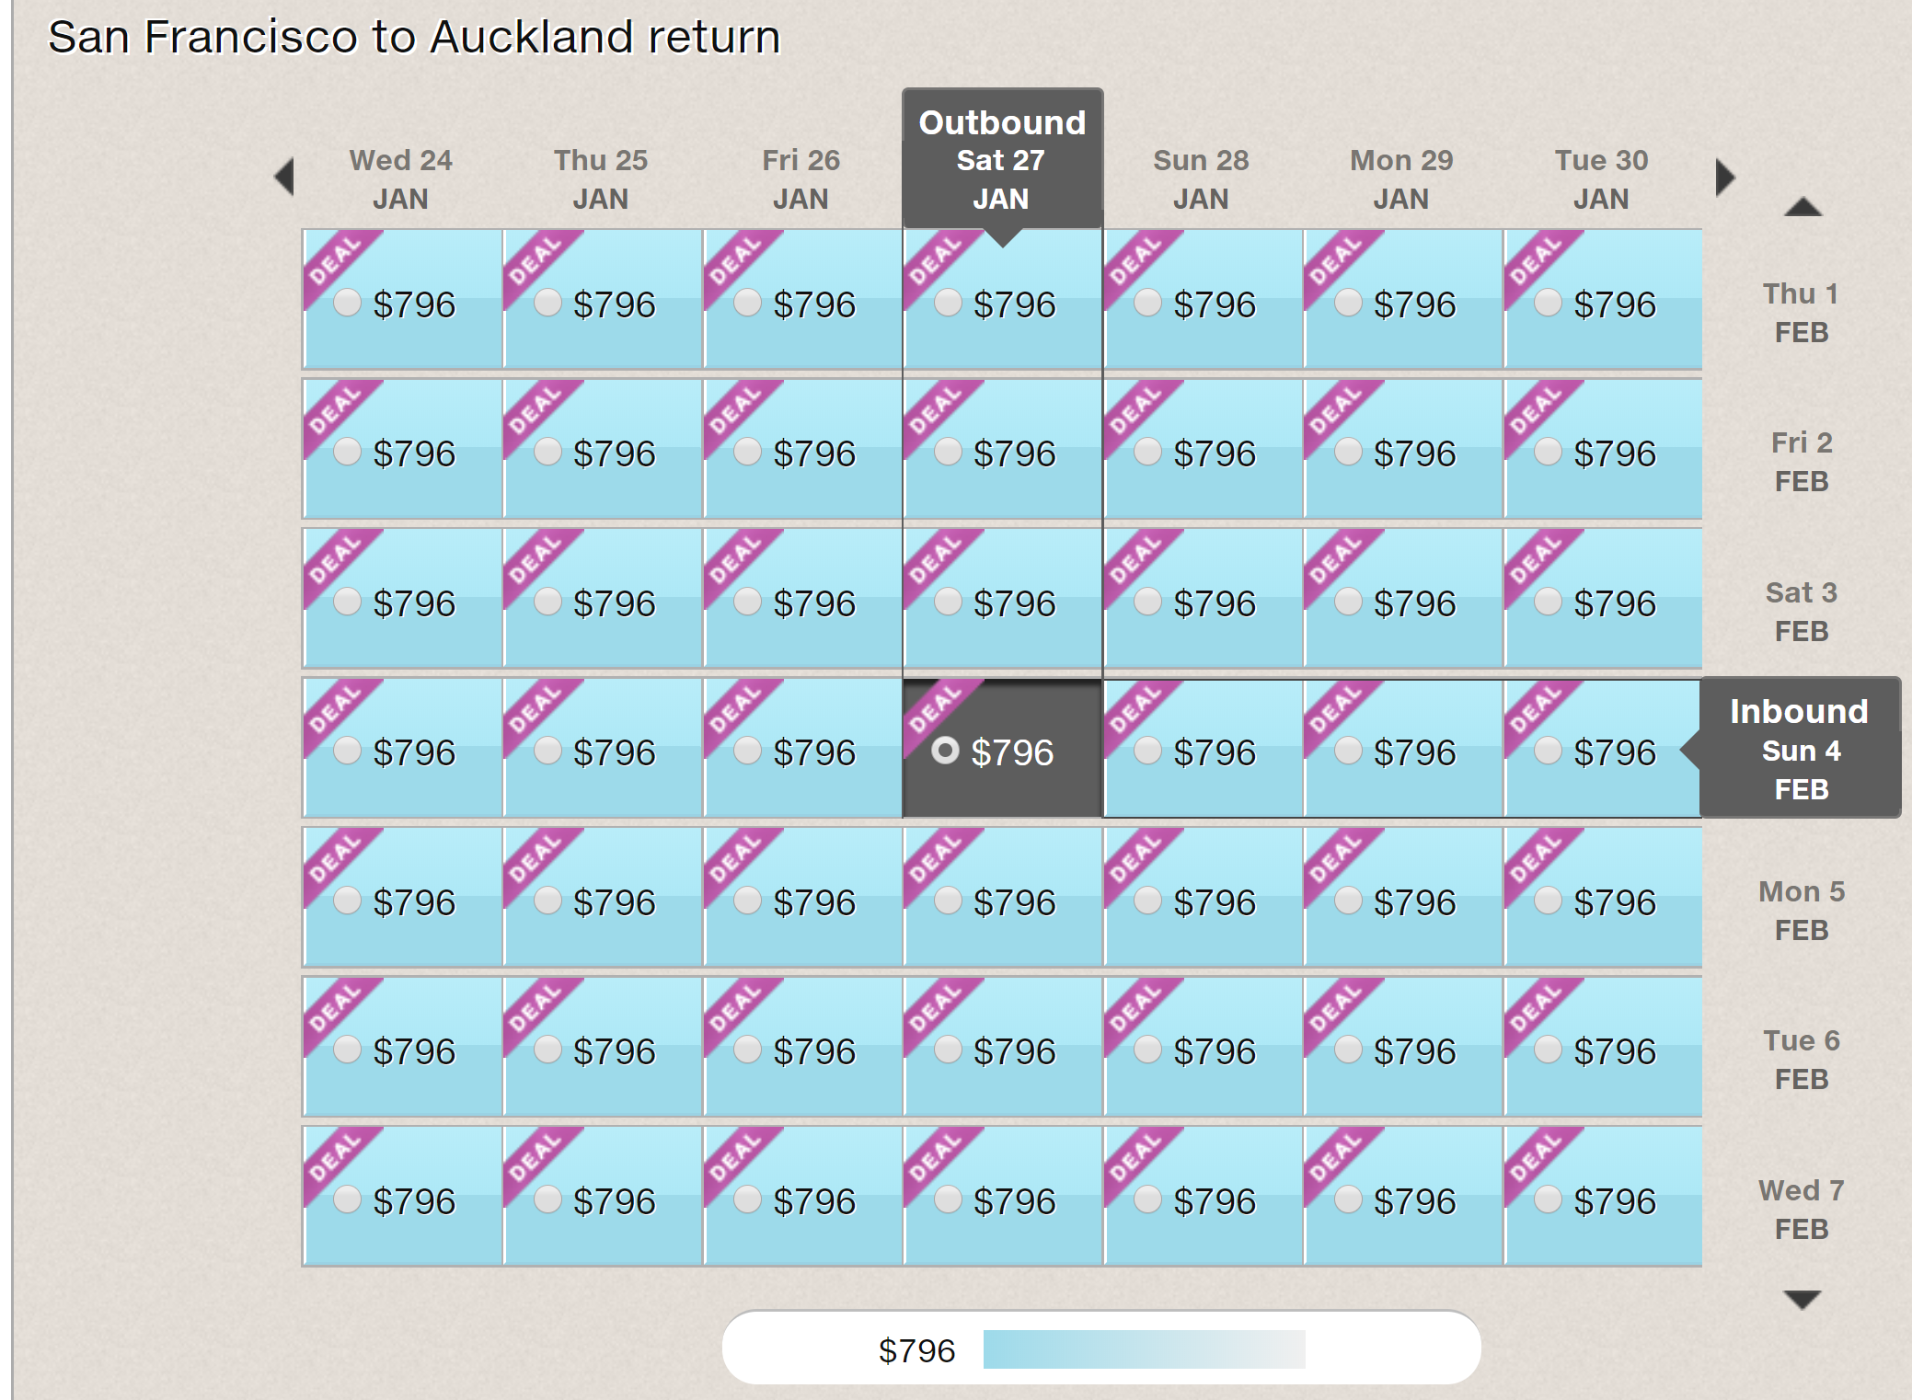Click DEAL ribbon on Sun 28 Jan, Fri 2 Feb

[1135, 409]
